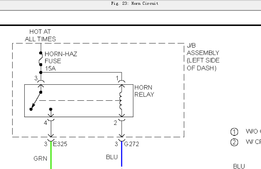Click the circled number 2 legend marker
Viewport: 261px width, 169px height.
(234, 142)
